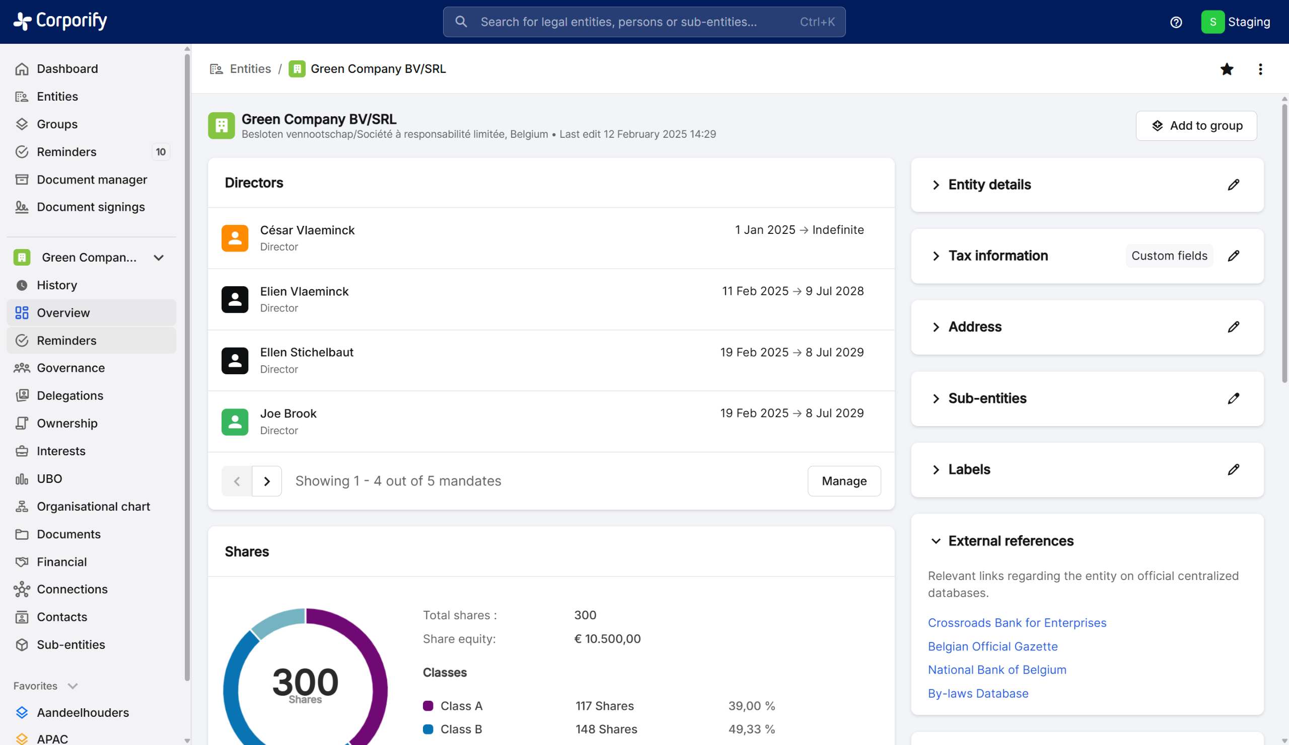Expand the Tax information section

936,256
